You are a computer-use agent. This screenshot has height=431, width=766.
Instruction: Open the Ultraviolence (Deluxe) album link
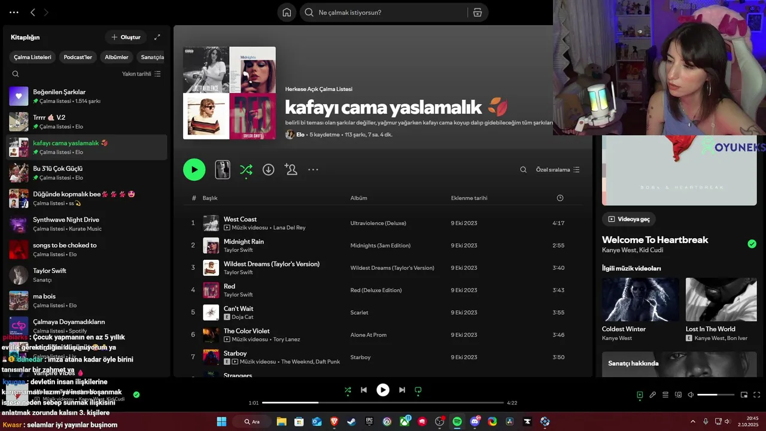[378, 223]
